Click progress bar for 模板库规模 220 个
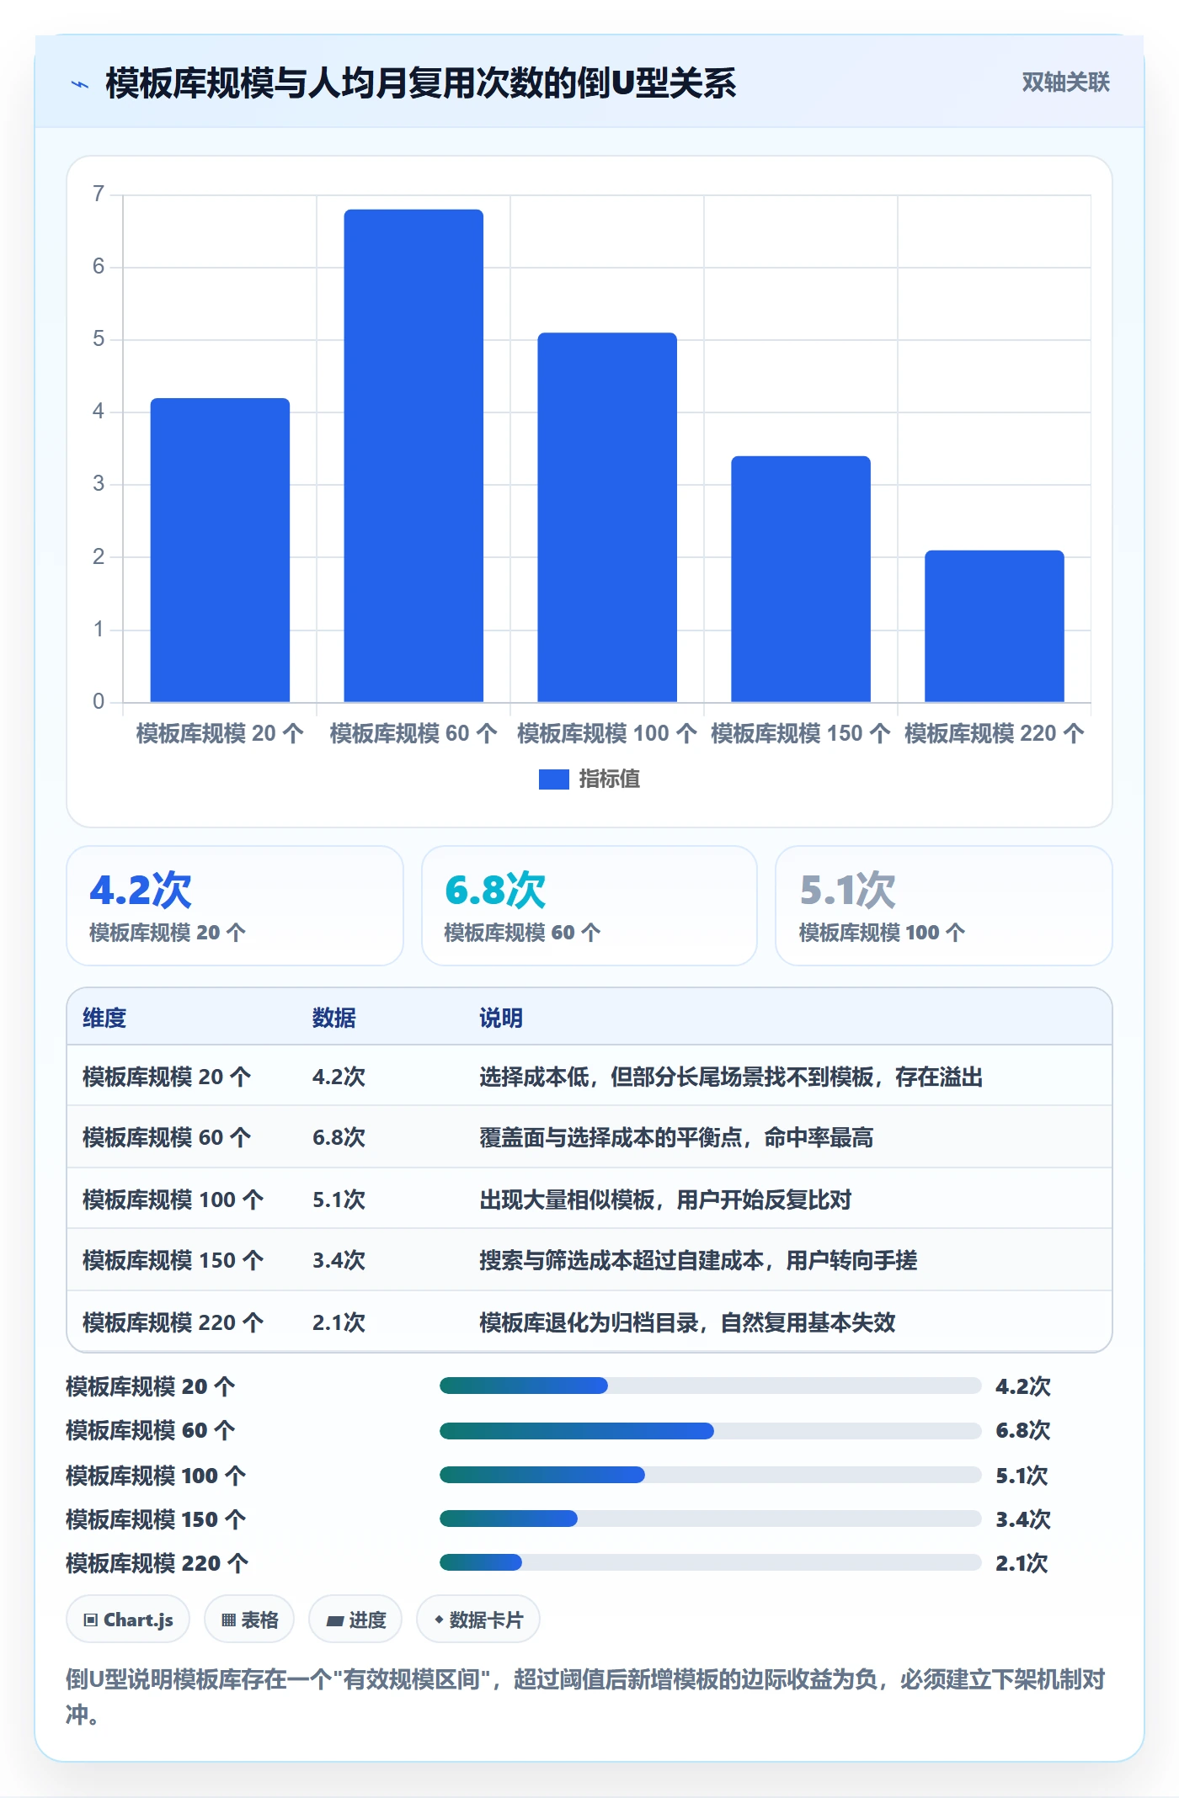The image size is (1179, 1798). pos(711,1562)
